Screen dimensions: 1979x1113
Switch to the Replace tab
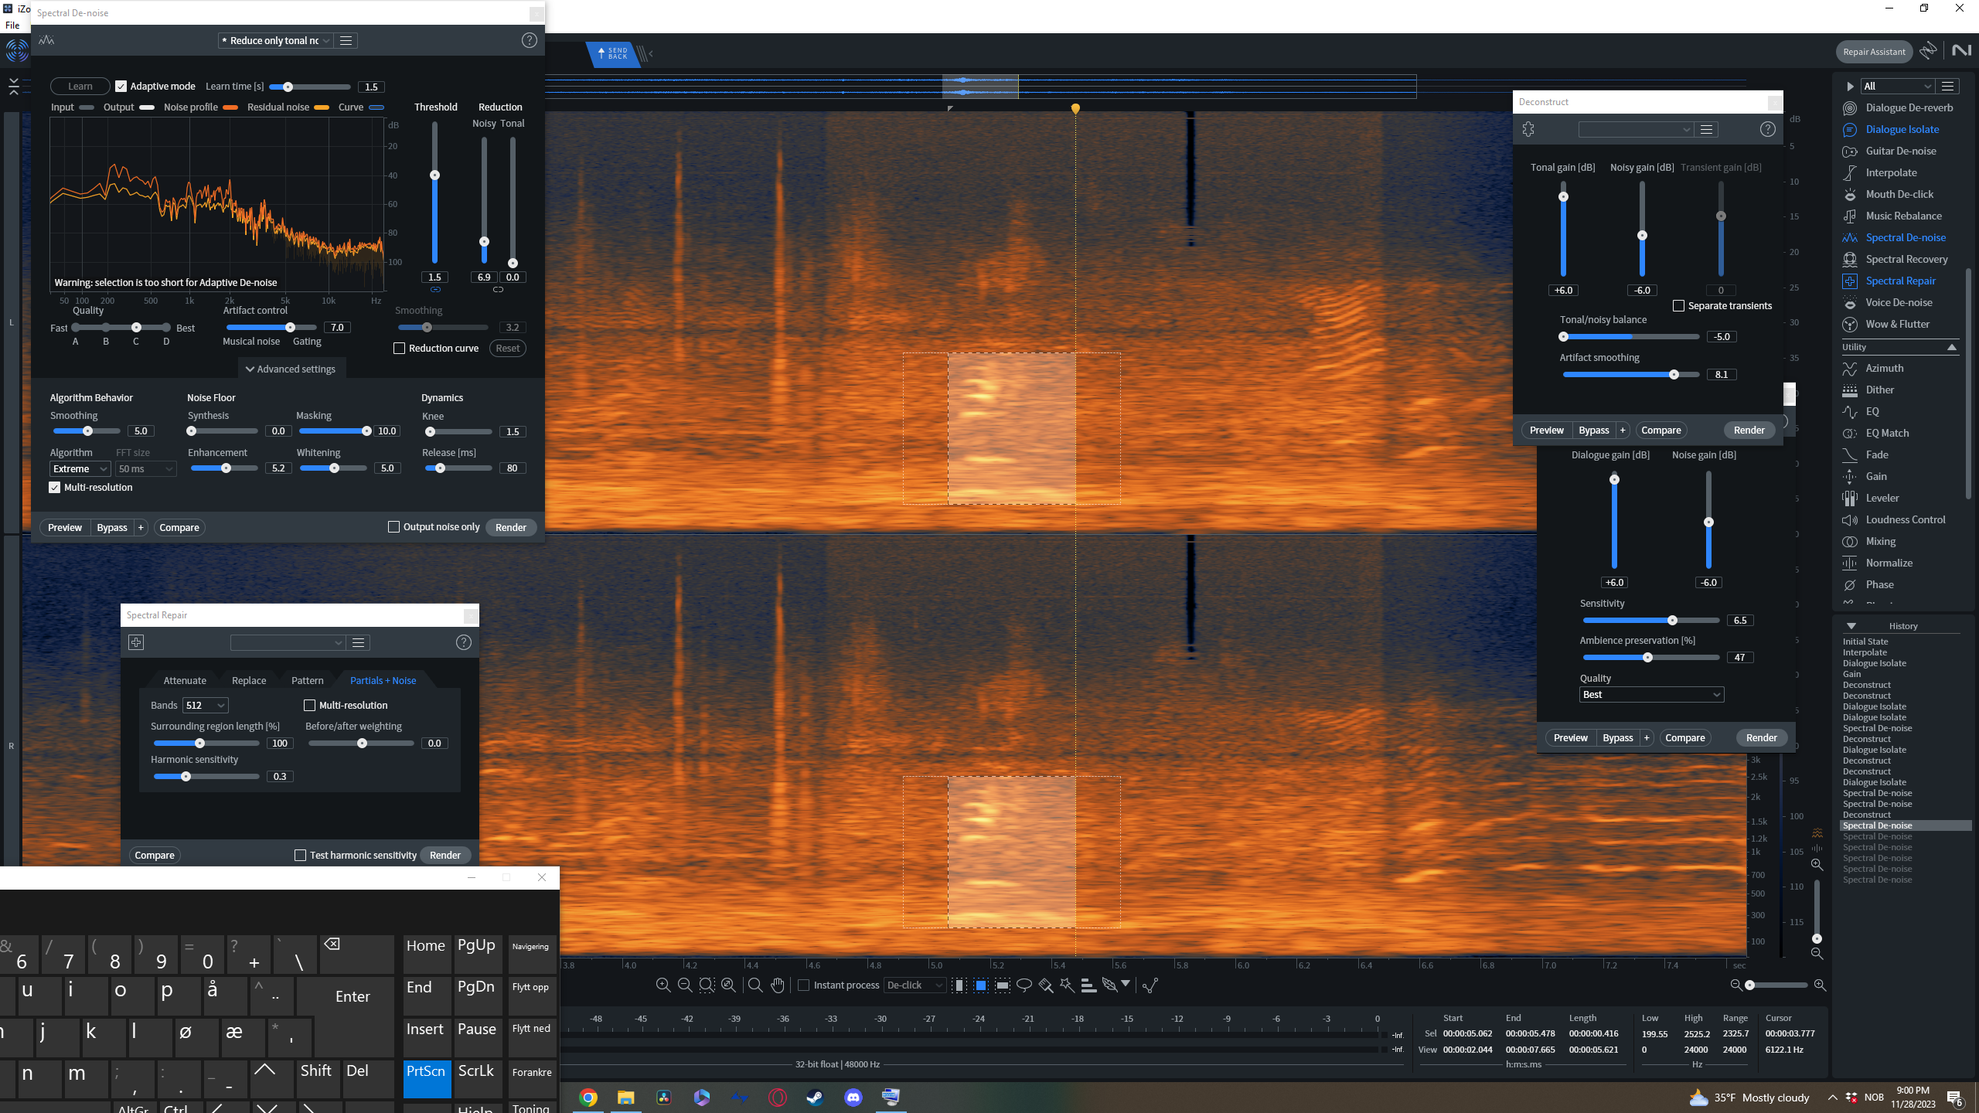(249, 680)
